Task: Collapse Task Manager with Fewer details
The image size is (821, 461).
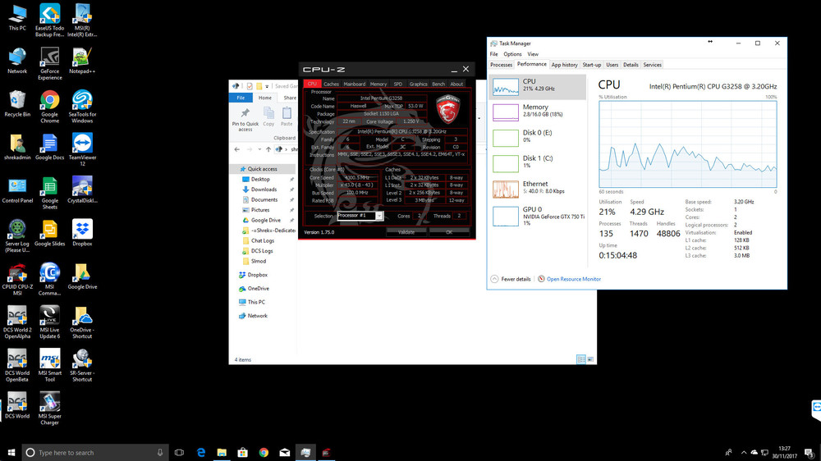Action: coord(511,279)
